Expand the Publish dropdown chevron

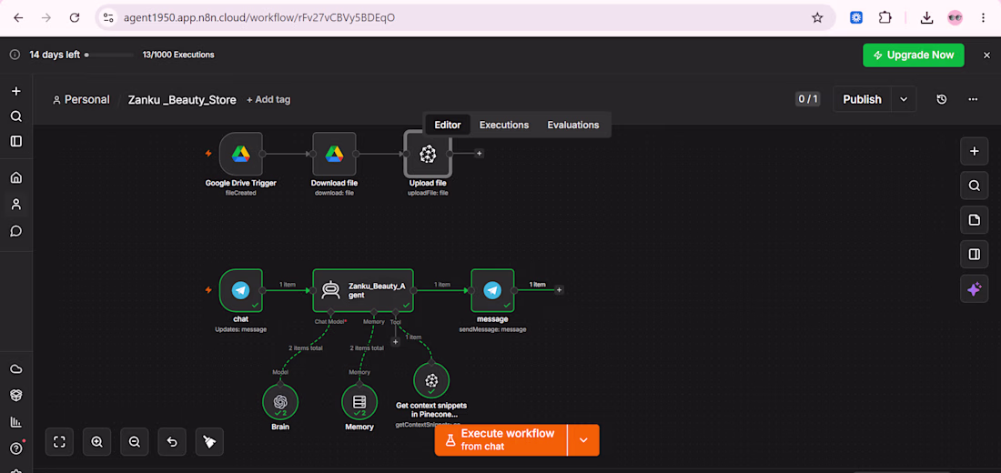[904, 99]
